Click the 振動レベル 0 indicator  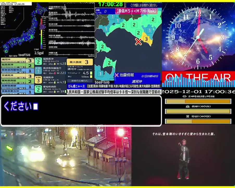point(105,11)
